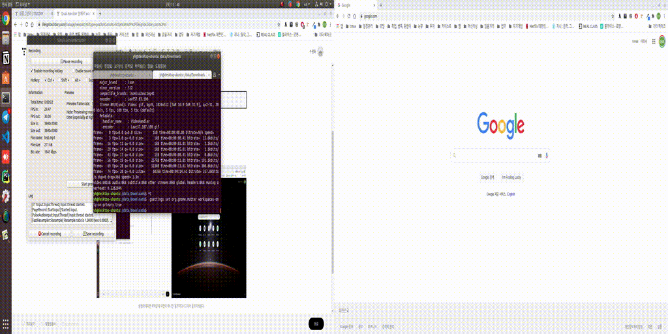Open the first menu in terminal menu bar

click(x=98, y=67)
